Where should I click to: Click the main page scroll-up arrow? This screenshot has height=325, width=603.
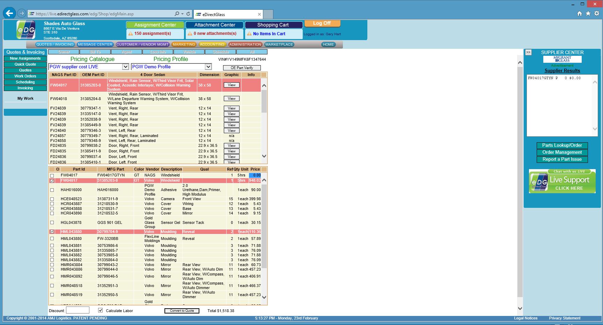point(520,63)
